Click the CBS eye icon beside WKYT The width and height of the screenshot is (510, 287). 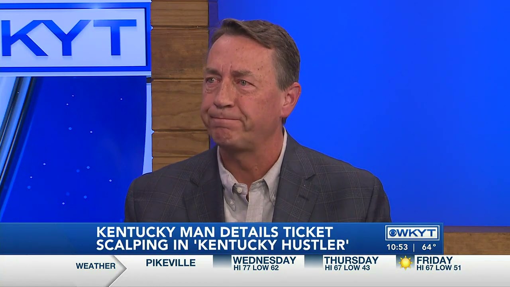tap(393, 233)
